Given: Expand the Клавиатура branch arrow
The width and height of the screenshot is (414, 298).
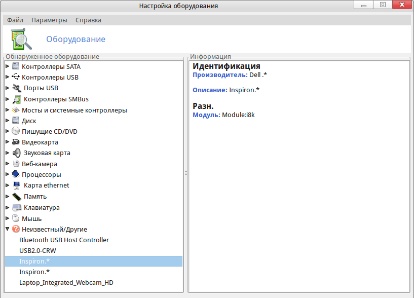Looking at the screenshot, I should click(x=8, y=207).
